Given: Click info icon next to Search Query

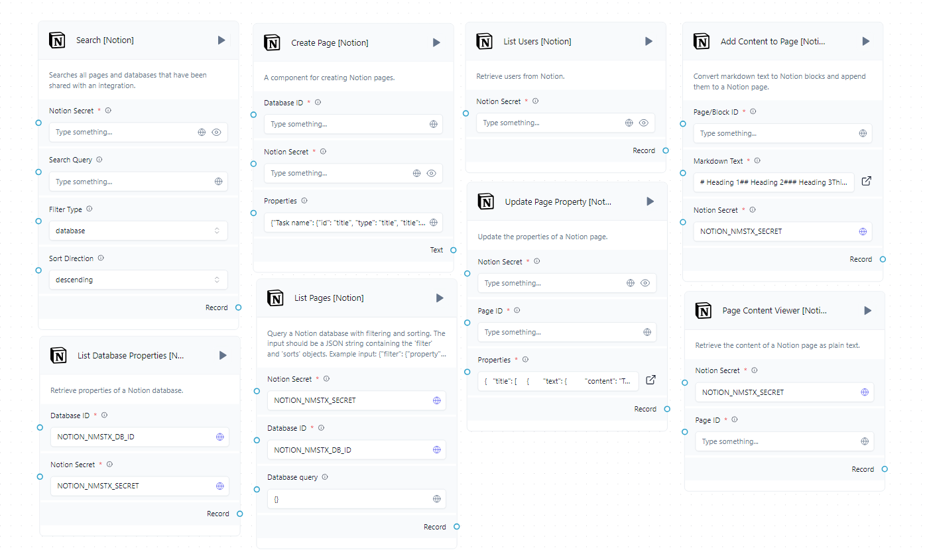Looking at the screenshot, I should (99, 160).
